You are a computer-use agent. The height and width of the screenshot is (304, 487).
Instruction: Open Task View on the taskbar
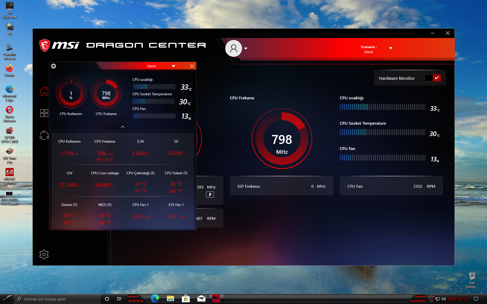119,299
